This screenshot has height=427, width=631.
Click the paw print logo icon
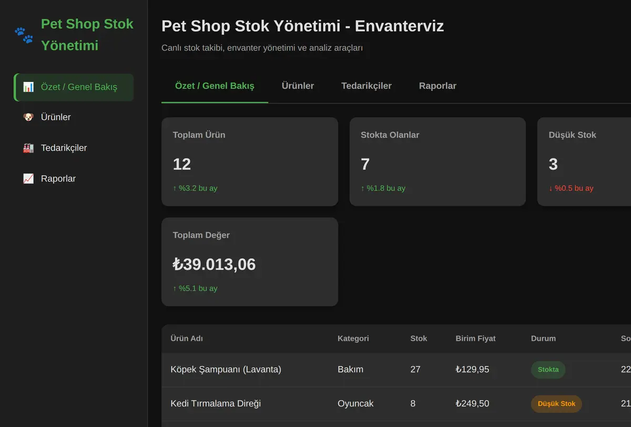(24, 35)
